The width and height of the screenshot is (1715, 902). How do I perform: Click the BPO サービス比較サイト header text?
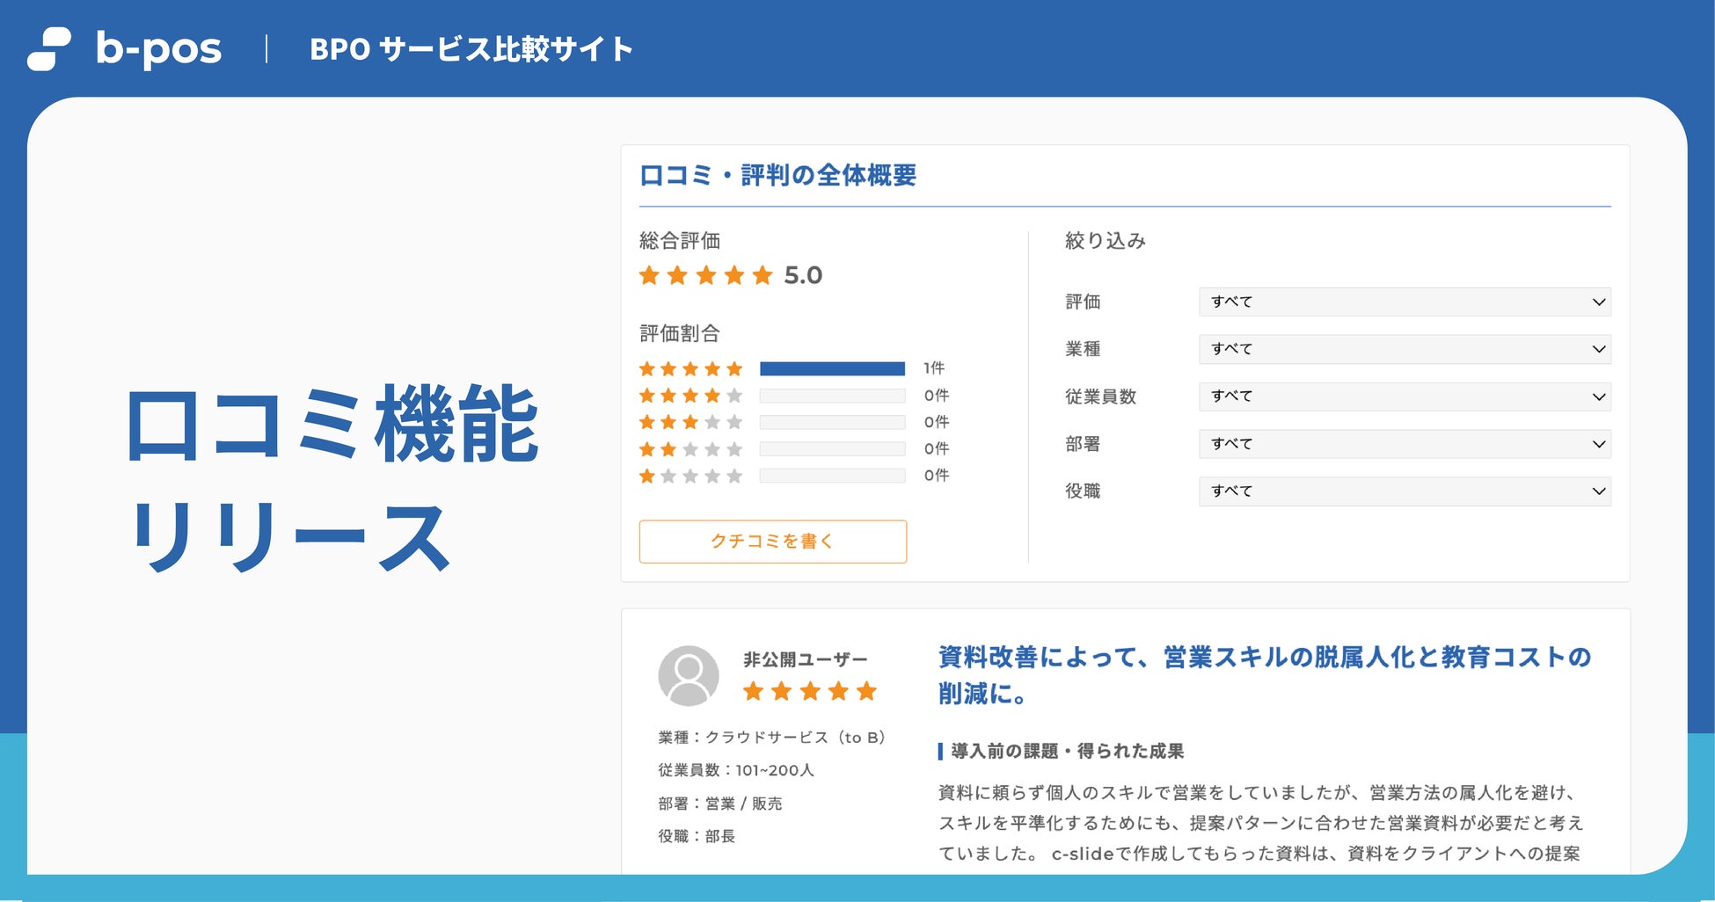(x=471, y=49)
